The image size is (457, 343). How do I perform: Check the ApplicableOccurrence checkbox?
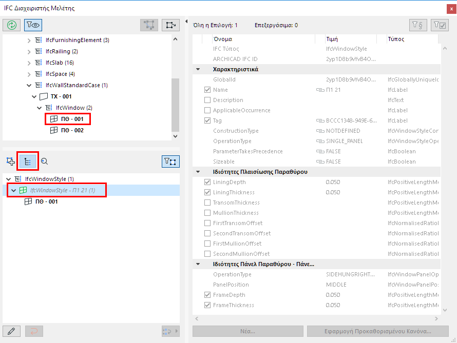click(x=207, y=110)
